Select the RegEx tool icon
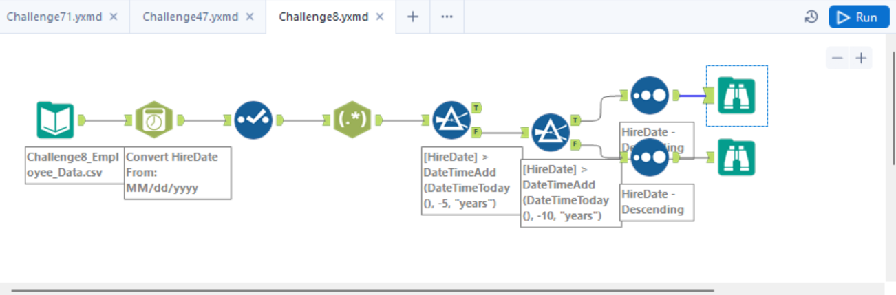 [352, 120]
